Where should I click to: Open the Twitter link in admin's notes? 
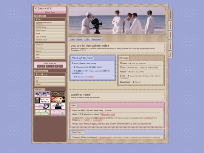(87, 120)
